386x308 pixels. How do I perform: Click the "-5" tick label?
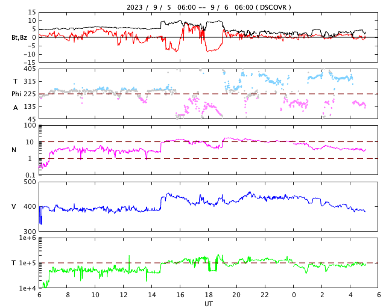32,46
